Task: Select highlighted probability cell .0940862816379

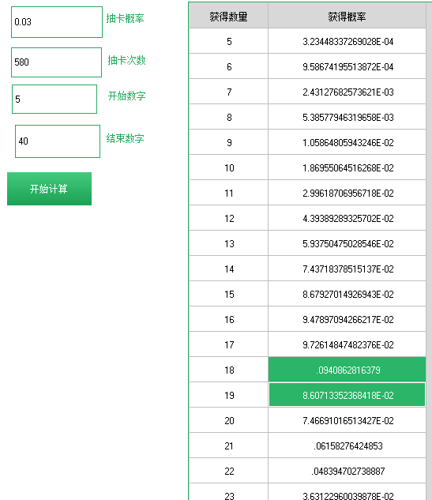Action: tap(347, 370)
